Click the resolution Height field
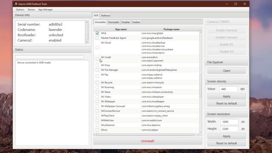The width and height of the screenshot is (272, 153). [x=229, y=129]
